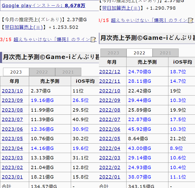Image resolution: width=195 pixels, height=188 pixels.
Task: Open the 2023/01 month link
Action: click(12, 177)
